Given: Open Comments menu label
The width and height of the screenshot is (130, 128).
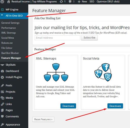Looking at the screenshot, I should point(12,116).
